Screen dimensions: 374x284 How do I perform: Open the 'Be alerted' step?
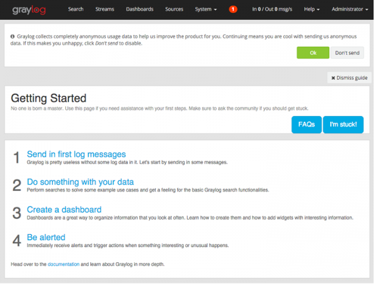46,237
